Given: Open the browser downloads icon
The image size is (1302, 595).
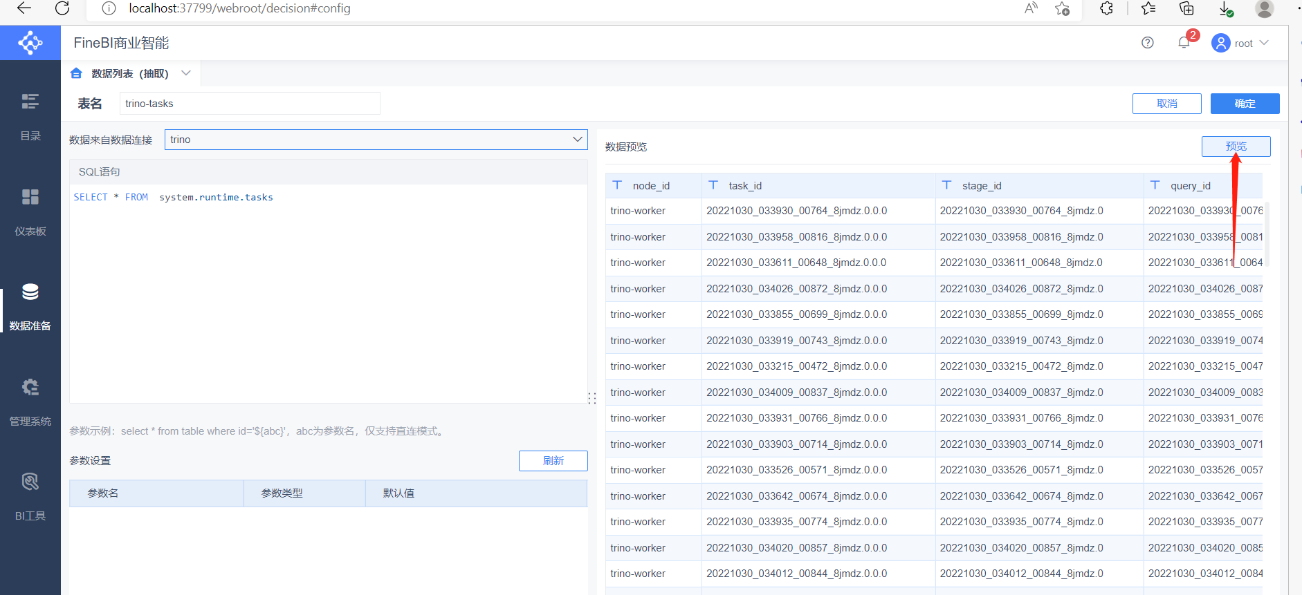Looking at the screenshot, I should (1225, 8).
